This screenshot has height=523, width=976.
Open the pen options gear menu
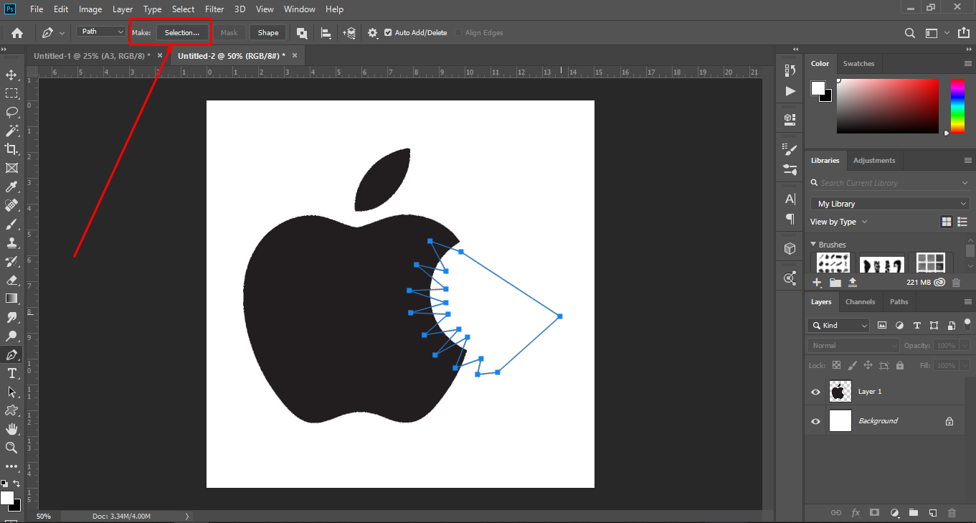point(373,33)
